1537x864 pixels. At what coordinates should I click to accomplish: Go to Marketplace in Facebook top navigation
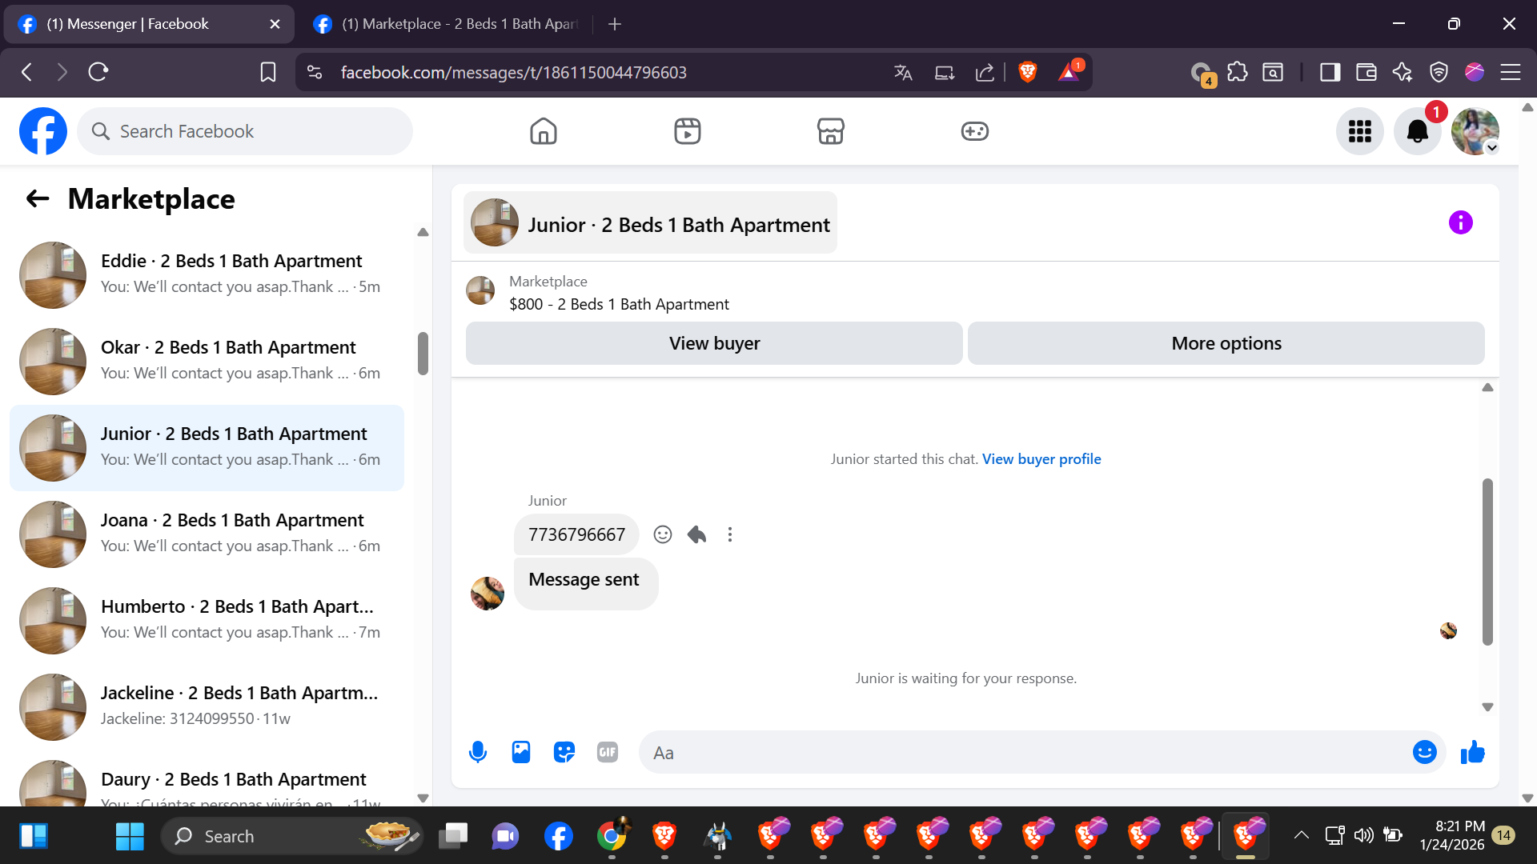pos(830,131)
